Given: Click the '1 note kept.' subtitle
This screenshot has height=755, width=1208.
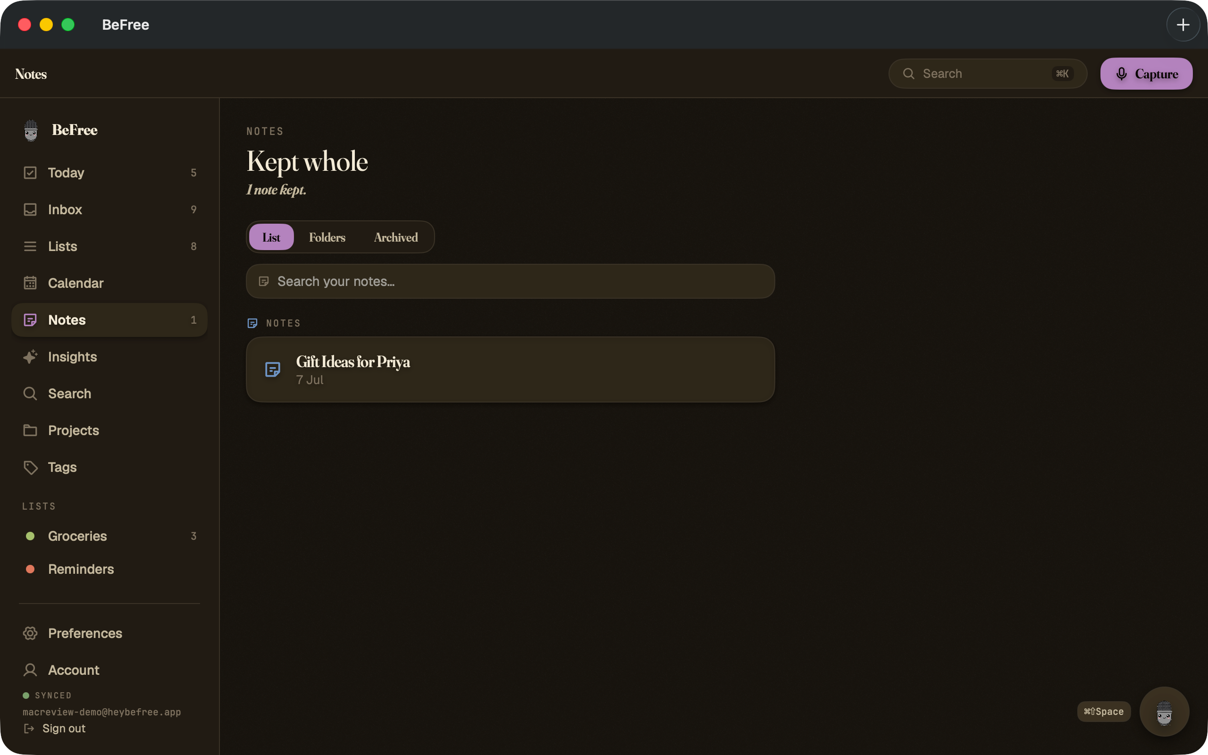Looking at the screenshot, I should [x=276, y=190].
